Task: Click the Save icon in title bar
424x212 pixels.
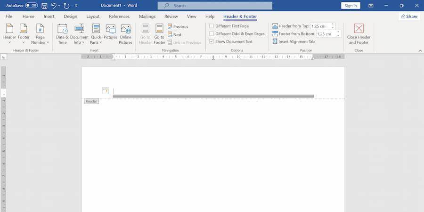Action: pyautogui.click(x=44, y=6)
